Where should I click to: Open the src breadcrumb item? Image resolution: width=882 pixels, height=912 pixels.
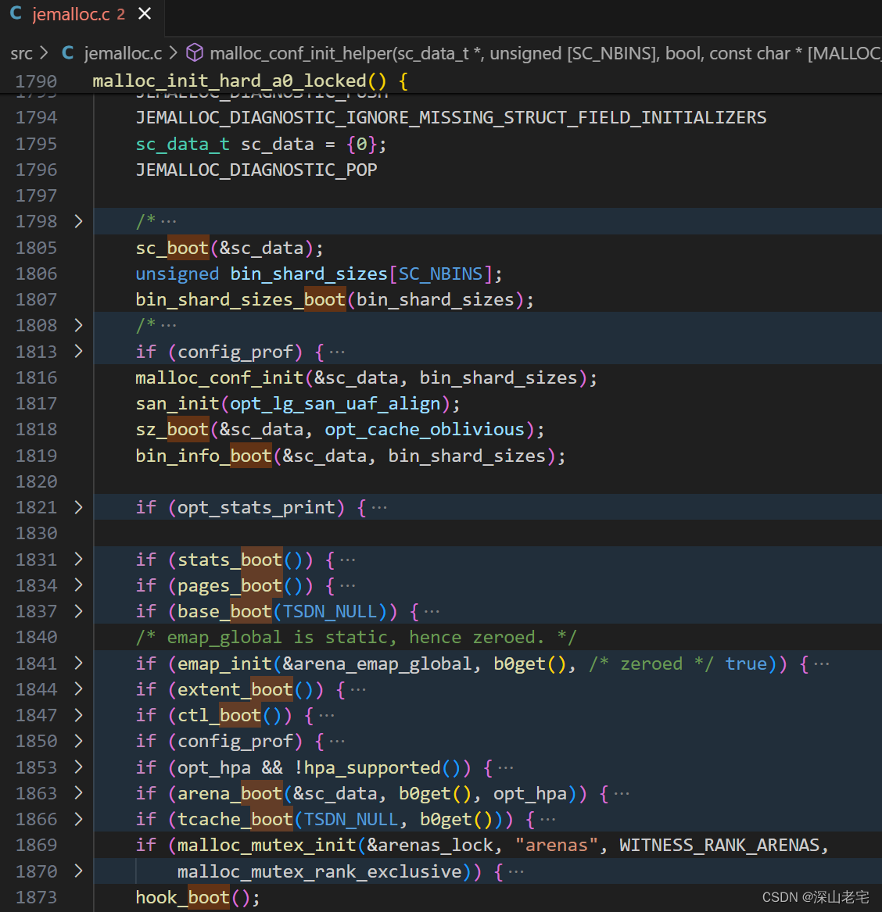tap(20, 53)
